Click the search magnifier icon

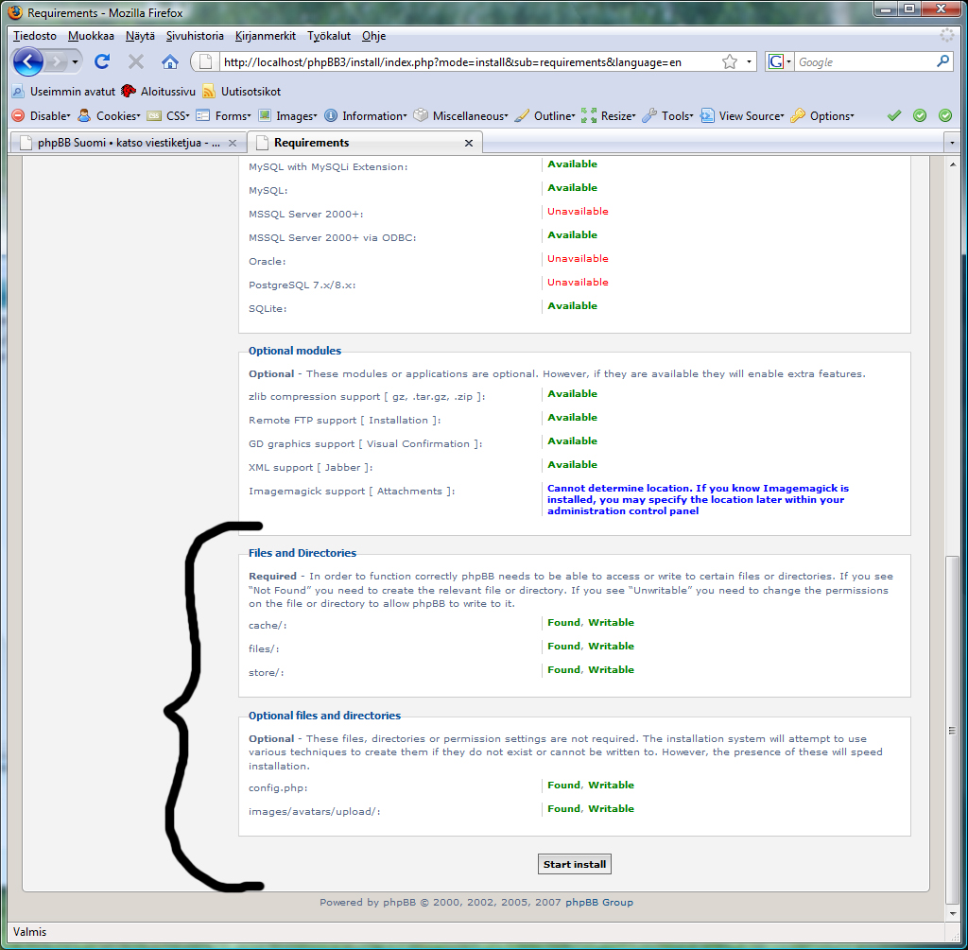tap(942, 61)
